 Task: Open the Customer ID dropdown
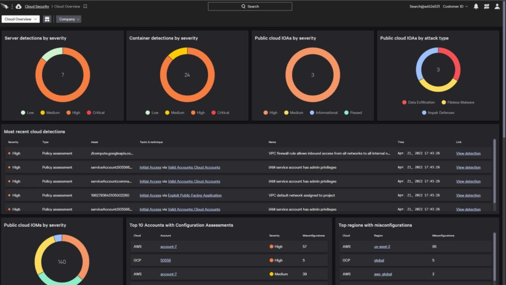(454, 6)
